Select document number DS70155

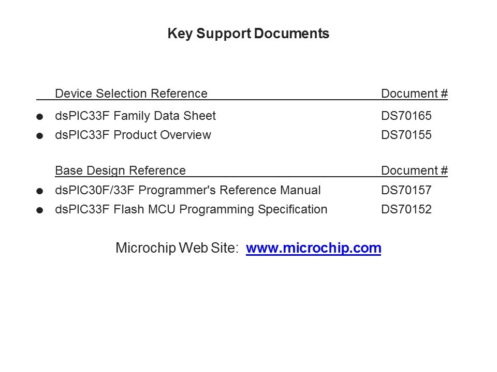coord(406,135)
